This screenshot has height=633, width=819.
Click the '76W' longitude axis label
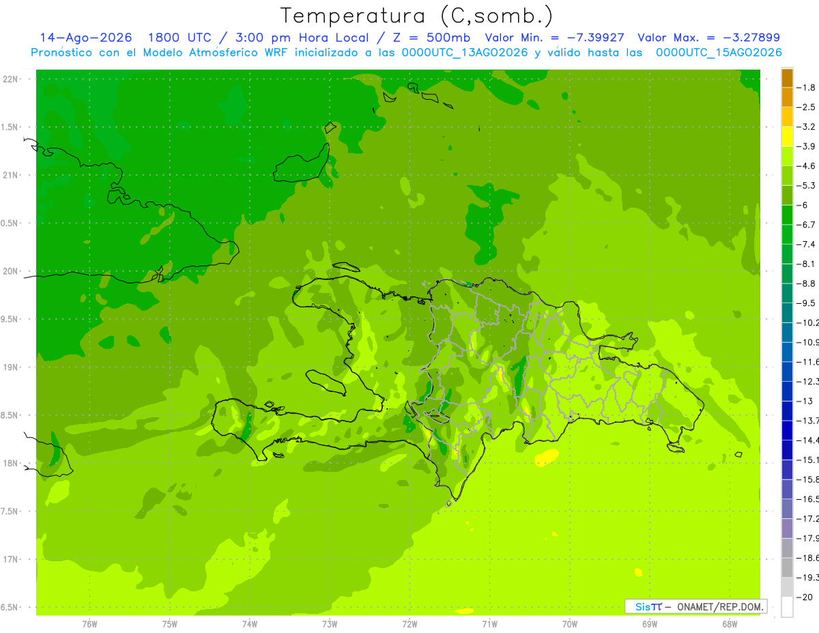(89, 624)
